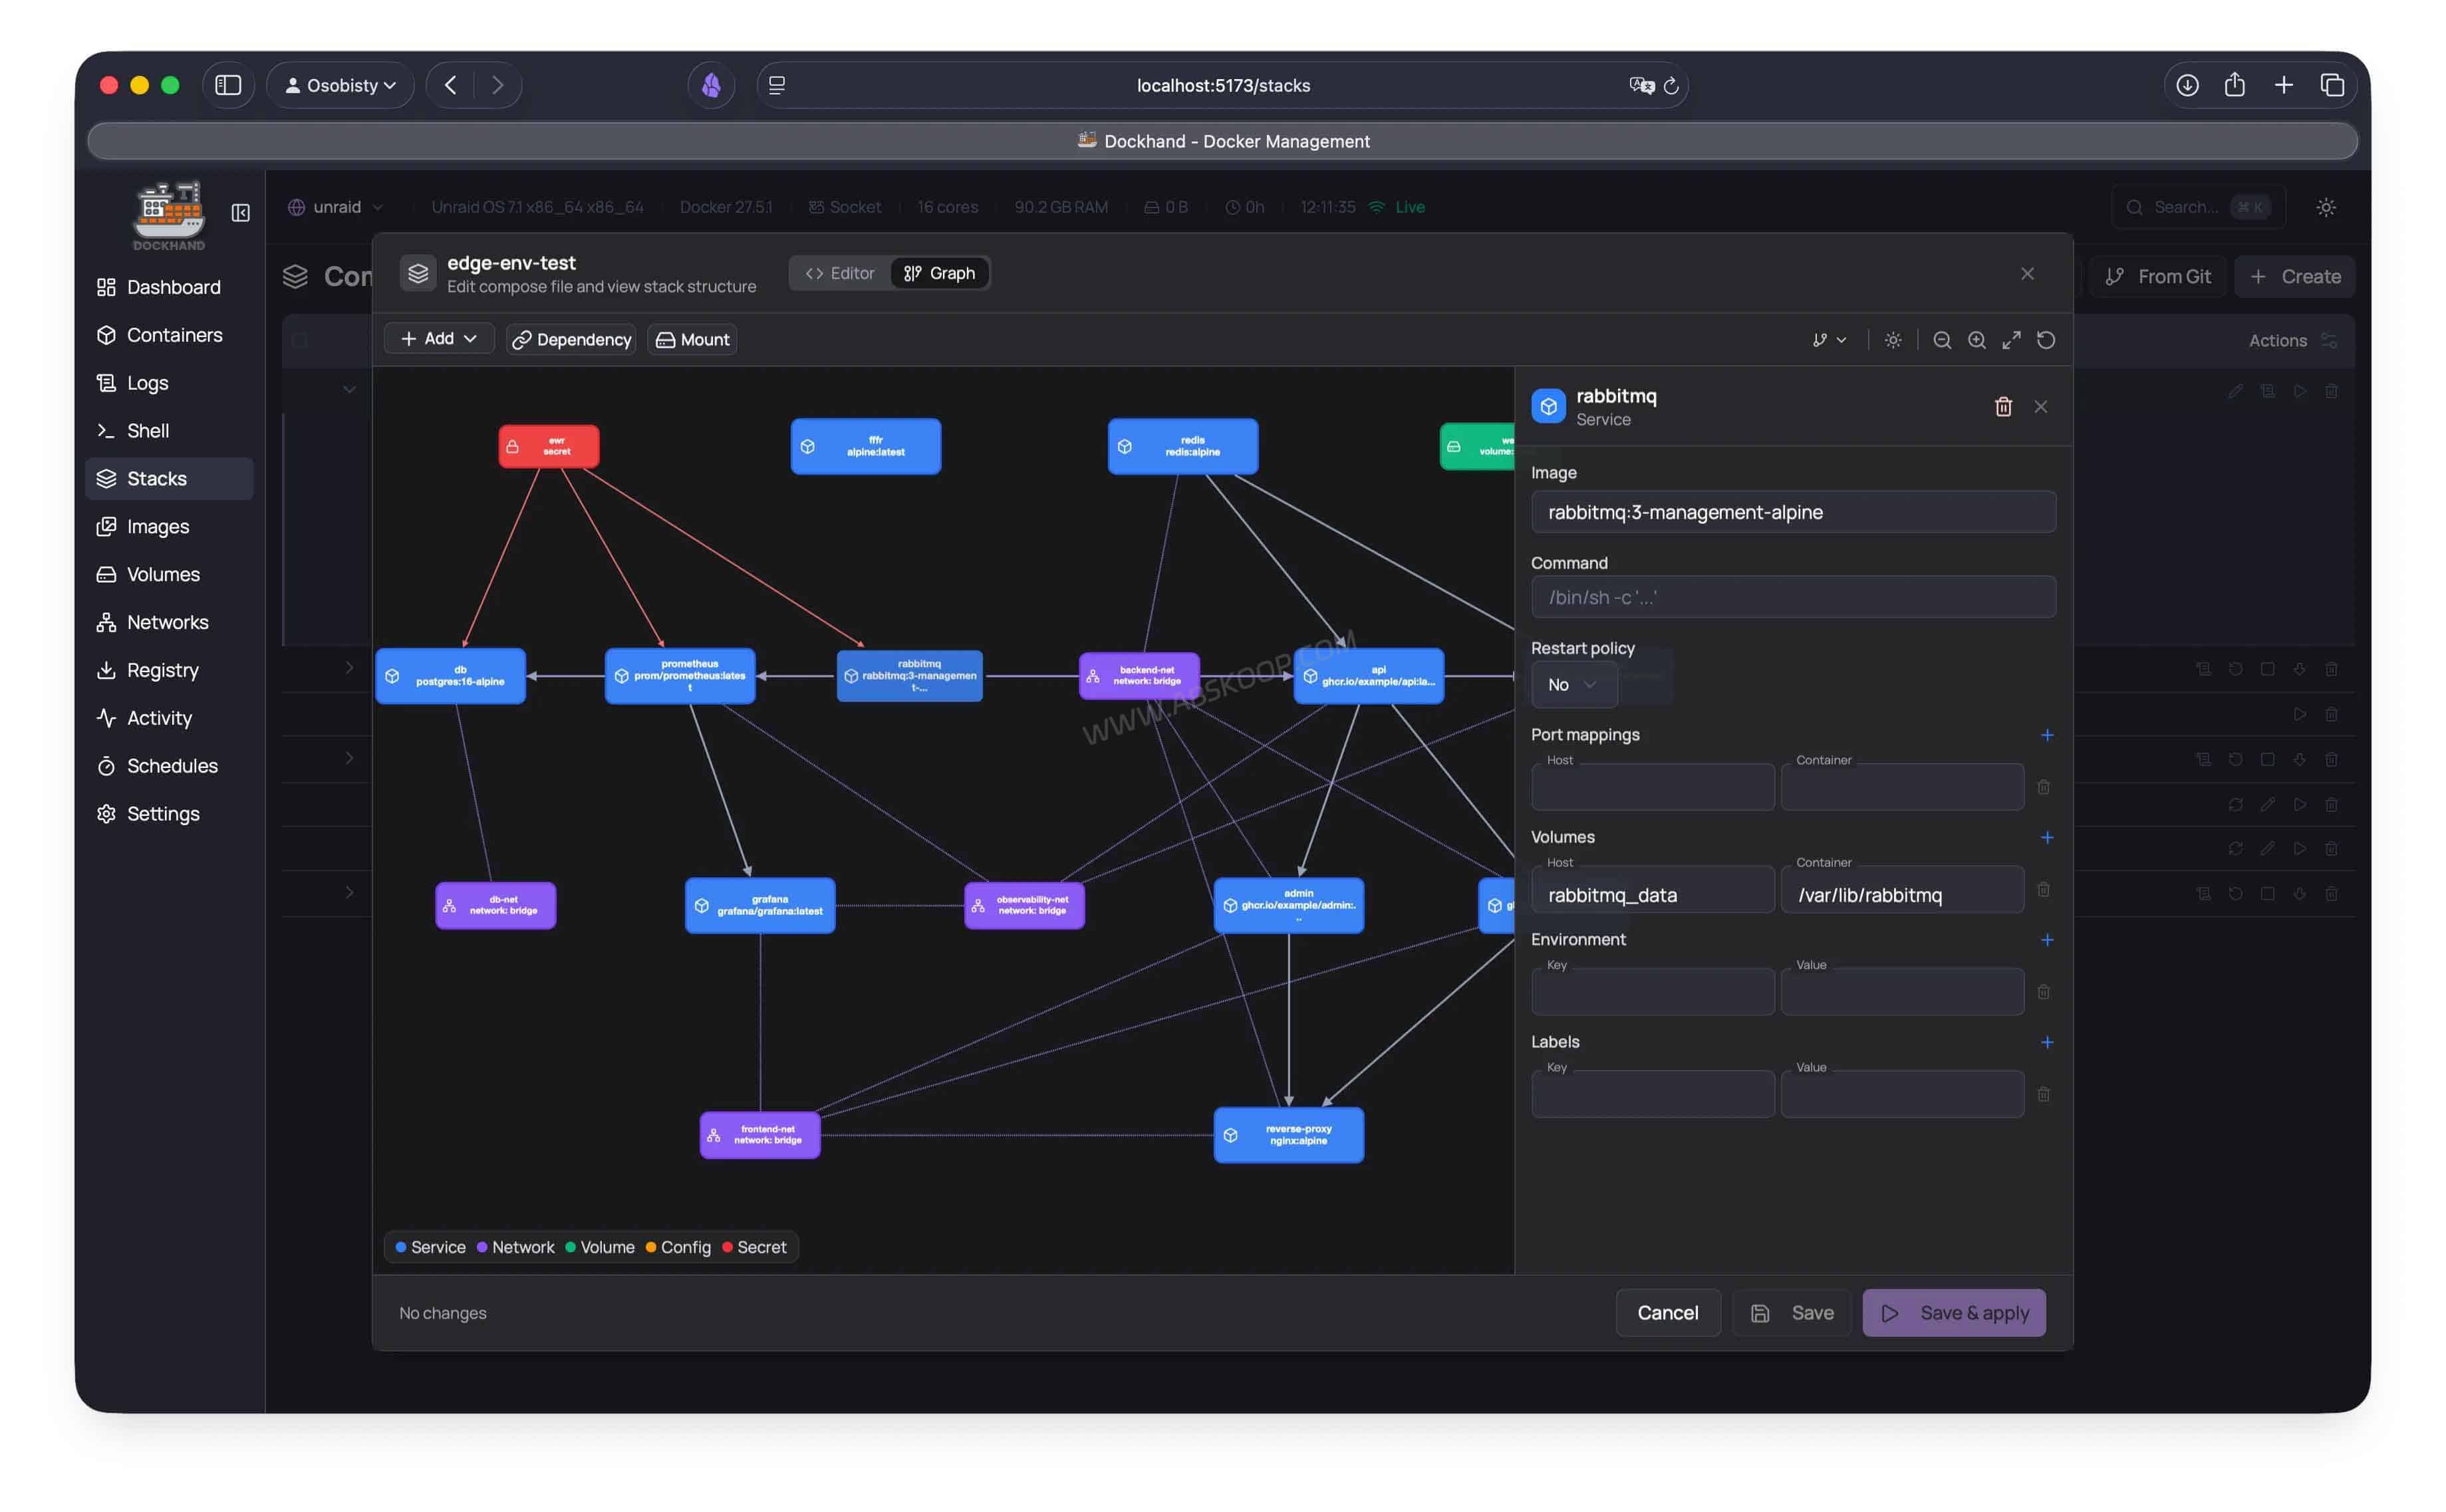Zoom in the graph

tap(1977, 340)
